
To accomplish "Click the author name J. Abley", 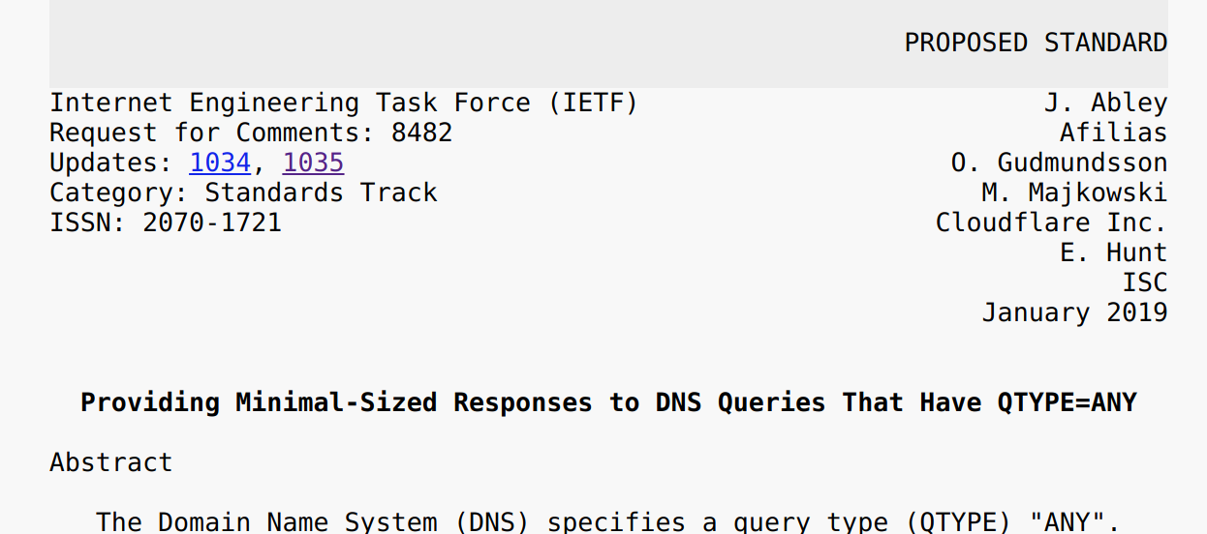I will coord(1105,104).
